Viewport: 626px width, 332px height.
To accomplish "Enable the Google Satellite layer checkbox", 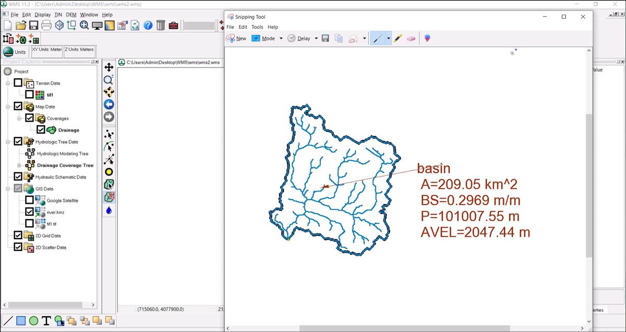I will [30, 200].
